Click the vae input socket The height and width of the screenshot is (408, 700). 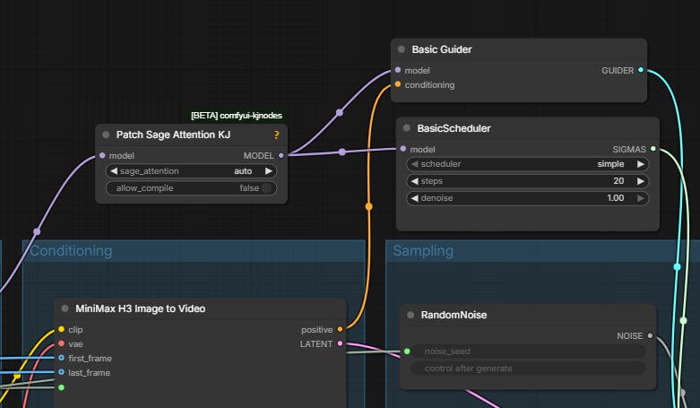click(61, 343)
